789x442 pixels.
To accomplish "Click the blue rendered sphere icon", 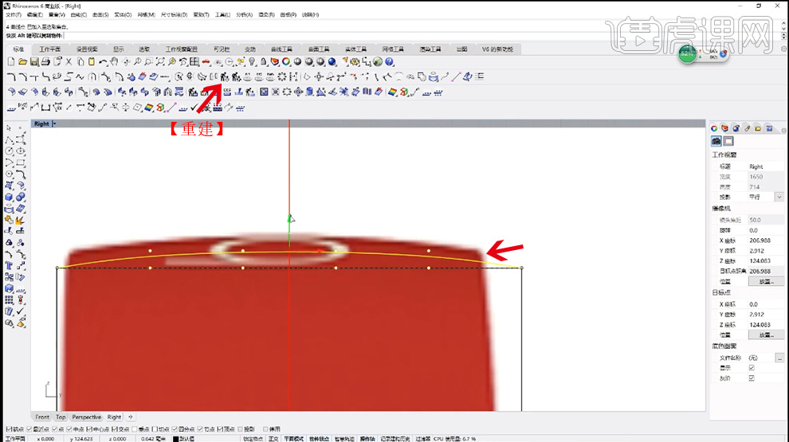I will tap(332, 62).
